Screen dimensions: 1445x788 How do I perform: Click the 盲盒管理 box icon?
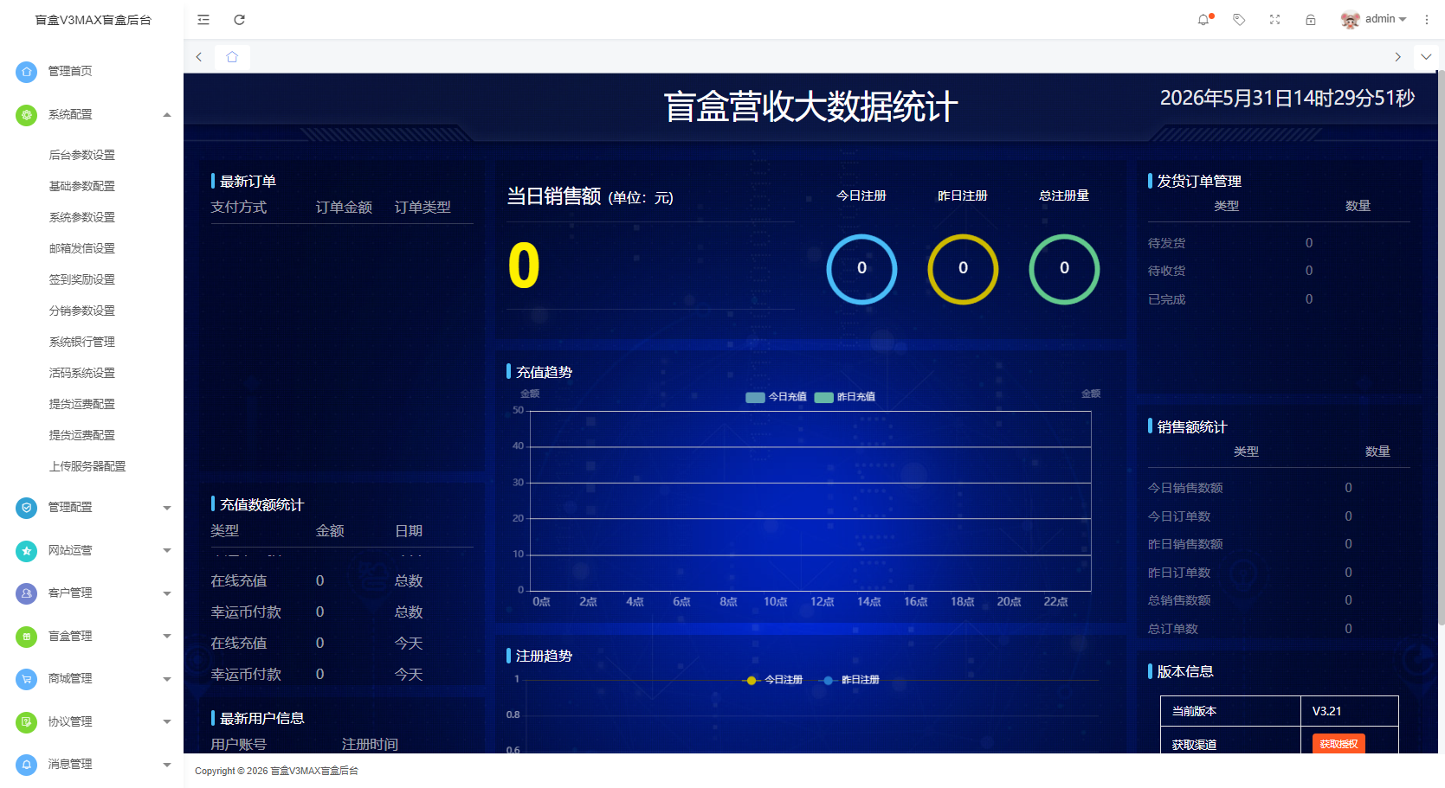27,637
